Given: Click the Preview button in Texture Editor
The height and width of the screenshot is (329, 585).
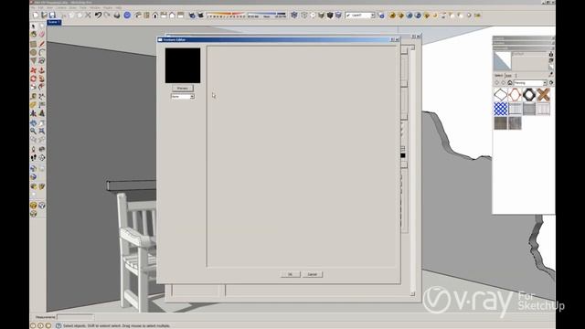Looking at the screenshot, I should [183, 88].
